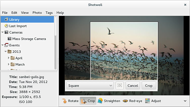
Task: Collapse the Cameras section
Action: coord(3,32)
